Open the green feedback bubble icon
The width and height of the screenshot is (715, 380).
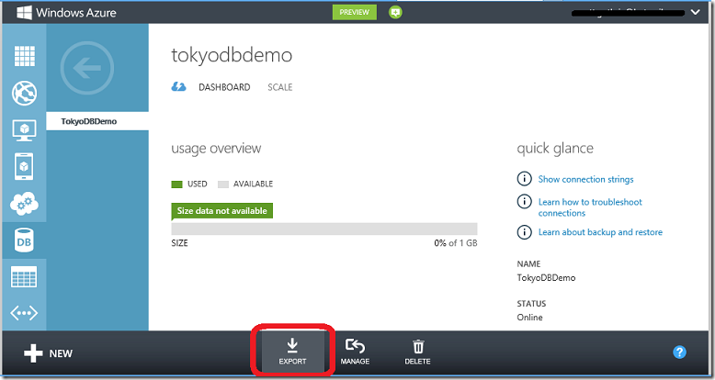(395, 12)
